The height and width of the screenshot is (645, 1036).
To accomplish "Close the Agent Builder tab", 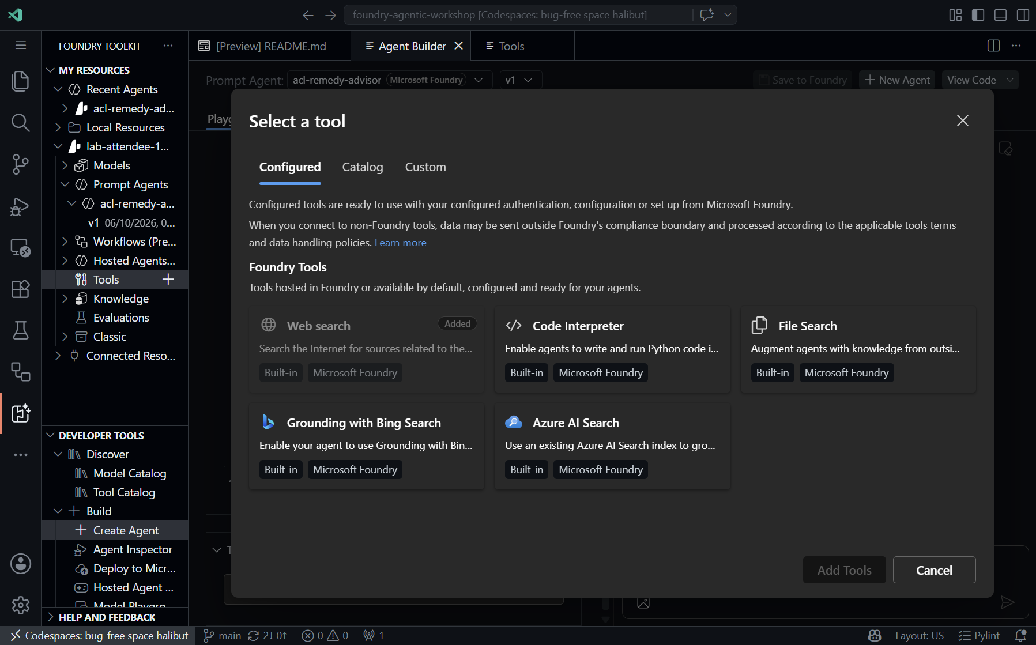I will [x=458, y=46].
